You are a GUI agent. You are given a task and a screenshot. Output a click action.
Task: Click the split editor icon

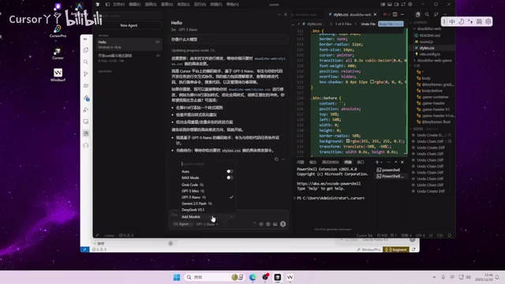click(x=395, y=14)
